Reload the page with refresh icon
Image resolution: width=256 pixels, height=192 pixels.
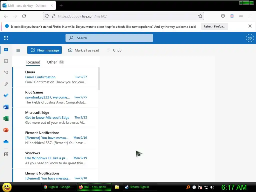pos(24,16)
